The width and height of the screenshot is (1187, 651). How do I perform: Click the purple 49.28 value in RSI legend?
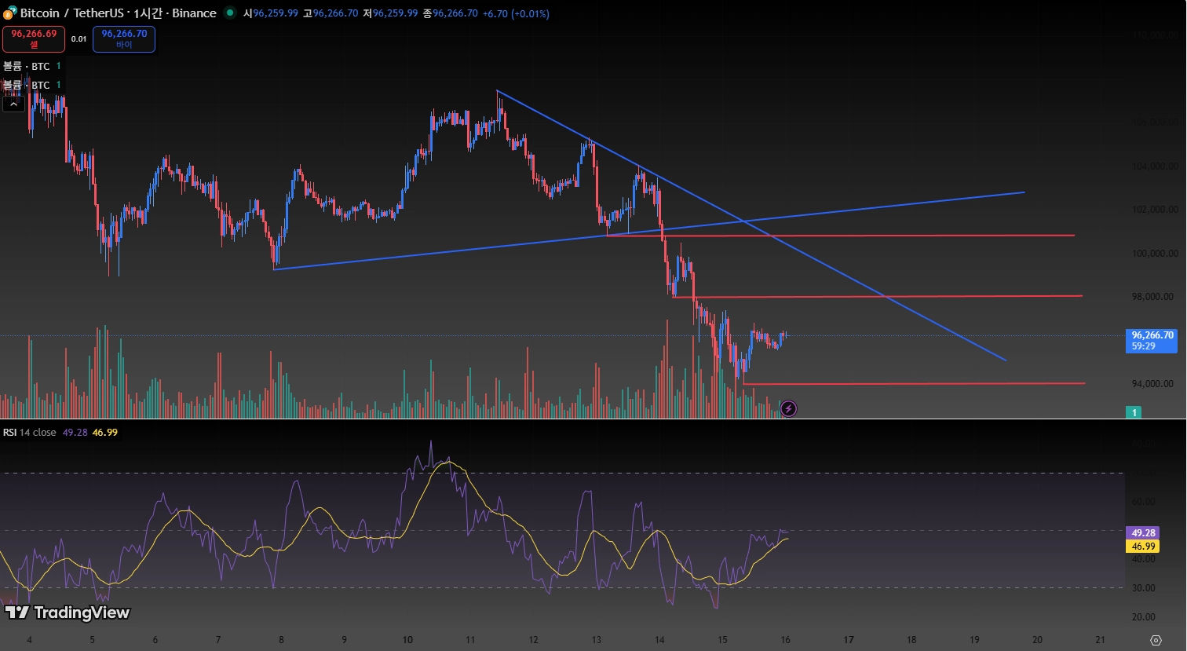75,433
